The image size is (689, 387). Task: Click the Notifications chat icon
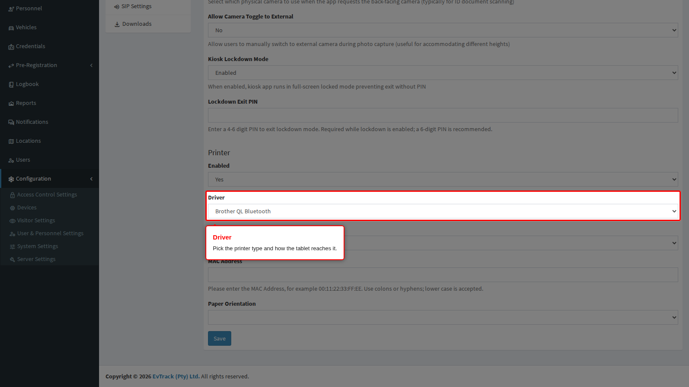(x=11, y=122)
